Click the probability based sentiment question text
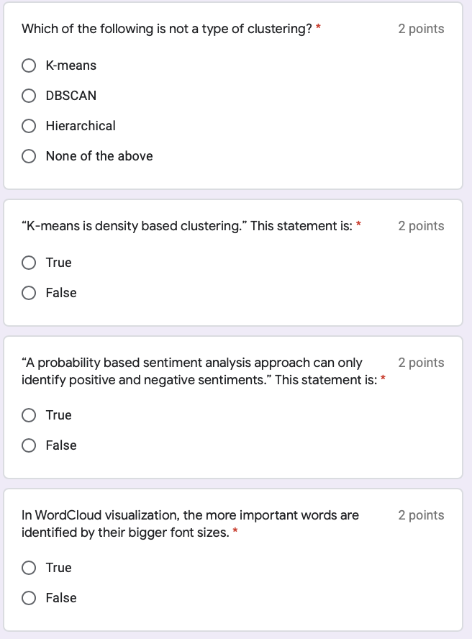This screenshot has width=472, height=639. click(x=199, y=371)
